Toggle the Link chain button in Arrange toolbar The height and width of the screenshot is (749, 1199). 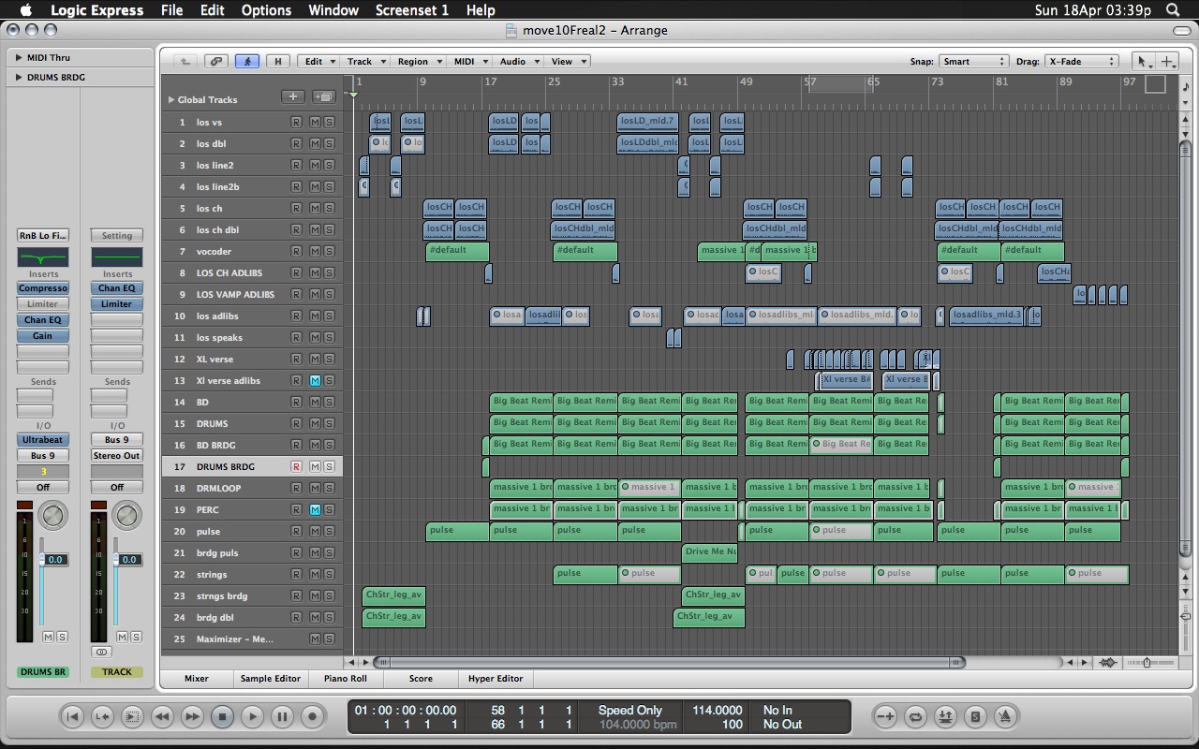pos(216,62)
